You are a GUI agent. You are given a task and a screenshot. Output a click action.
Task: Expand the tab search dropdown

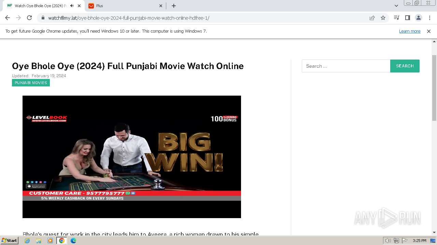396,6
